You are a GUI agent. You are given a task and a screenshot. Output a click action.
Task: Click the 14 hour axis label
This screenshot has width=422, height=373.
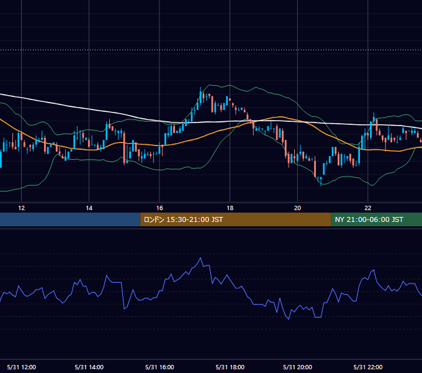89,208
